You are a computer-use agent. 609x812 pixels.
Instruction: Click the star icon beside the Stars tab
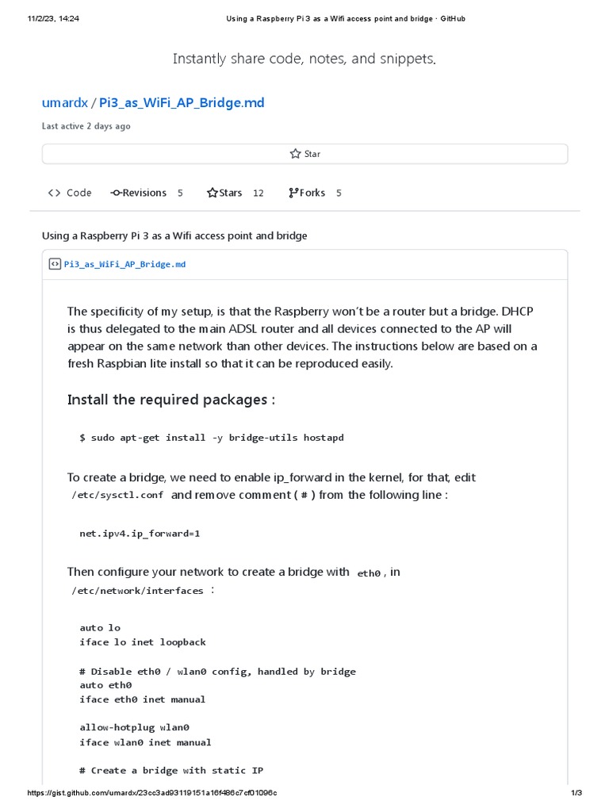tap(212, 193)
